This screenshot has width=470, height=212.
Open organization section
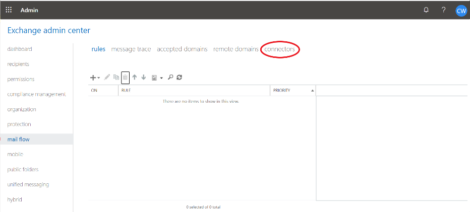pyautogui.click(x=22, y=109)
